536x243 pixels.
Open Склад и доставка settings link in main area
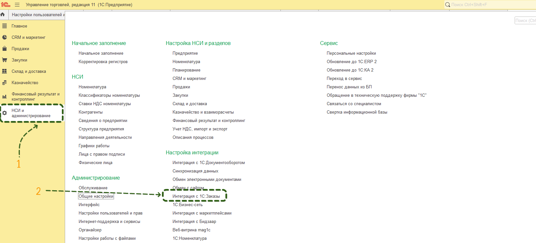click(190, 104)
